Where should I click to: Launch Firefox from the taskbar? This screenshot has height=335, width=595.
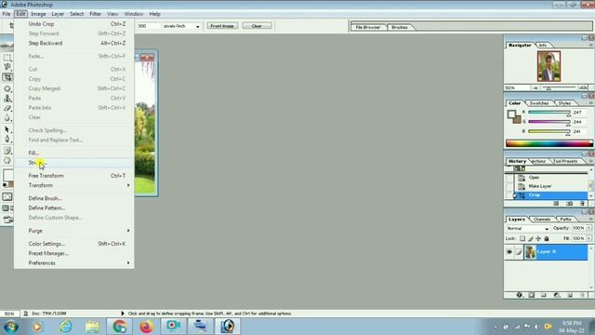pos(146,327)
